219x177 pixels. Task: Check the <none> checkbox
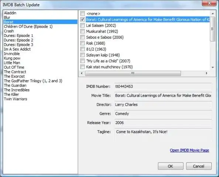[82, 14]
